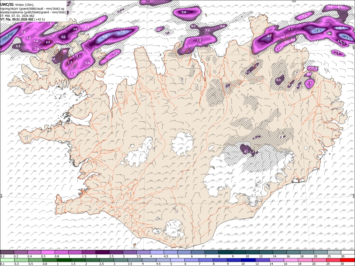Click the 7.3 snowfall value on the map

(x=8, y=37)
